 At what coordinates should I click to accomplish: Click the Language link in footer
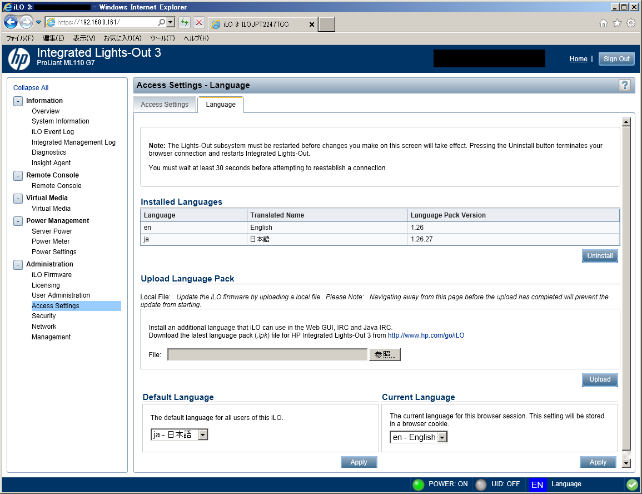click(566, 484)
